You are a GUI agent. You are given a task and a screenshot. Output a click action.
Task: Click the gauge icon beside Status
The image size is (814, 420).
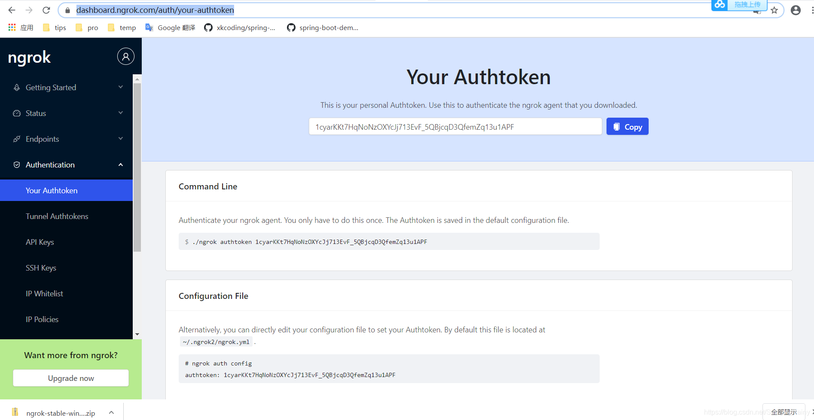17,113
